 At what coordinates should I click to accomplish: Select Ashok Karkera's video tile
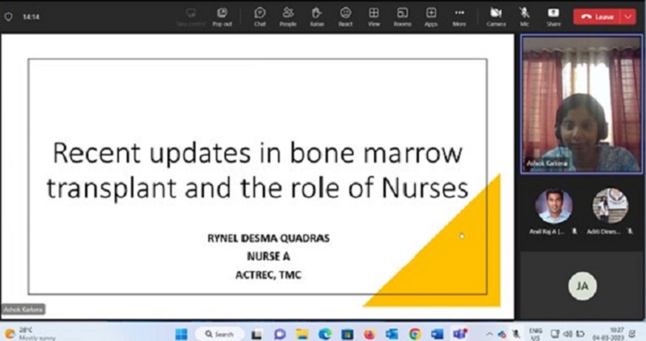point(581,104)
